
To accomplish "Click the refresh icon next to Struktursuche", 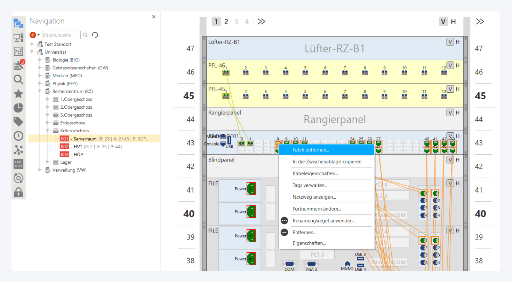I will (x=95, y=35).
